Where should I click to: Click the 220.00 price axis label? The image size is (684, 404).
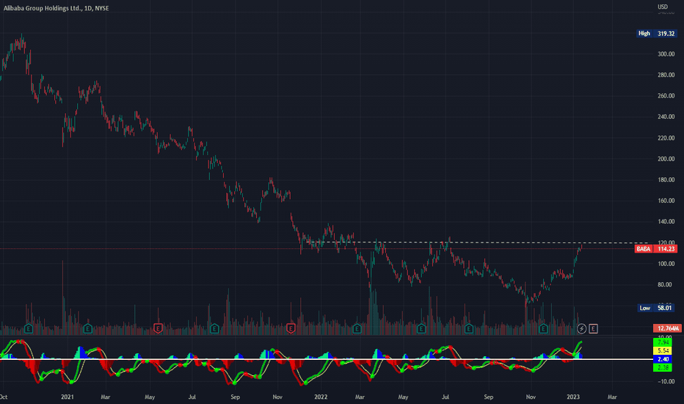[x=666, y=138]
